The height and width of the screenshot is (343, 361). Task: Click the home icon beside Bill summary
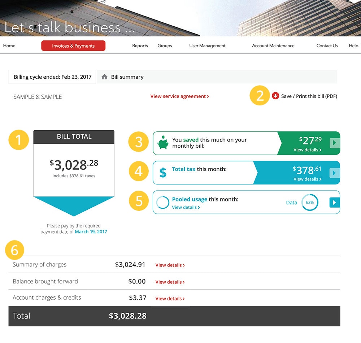[105, 77]
